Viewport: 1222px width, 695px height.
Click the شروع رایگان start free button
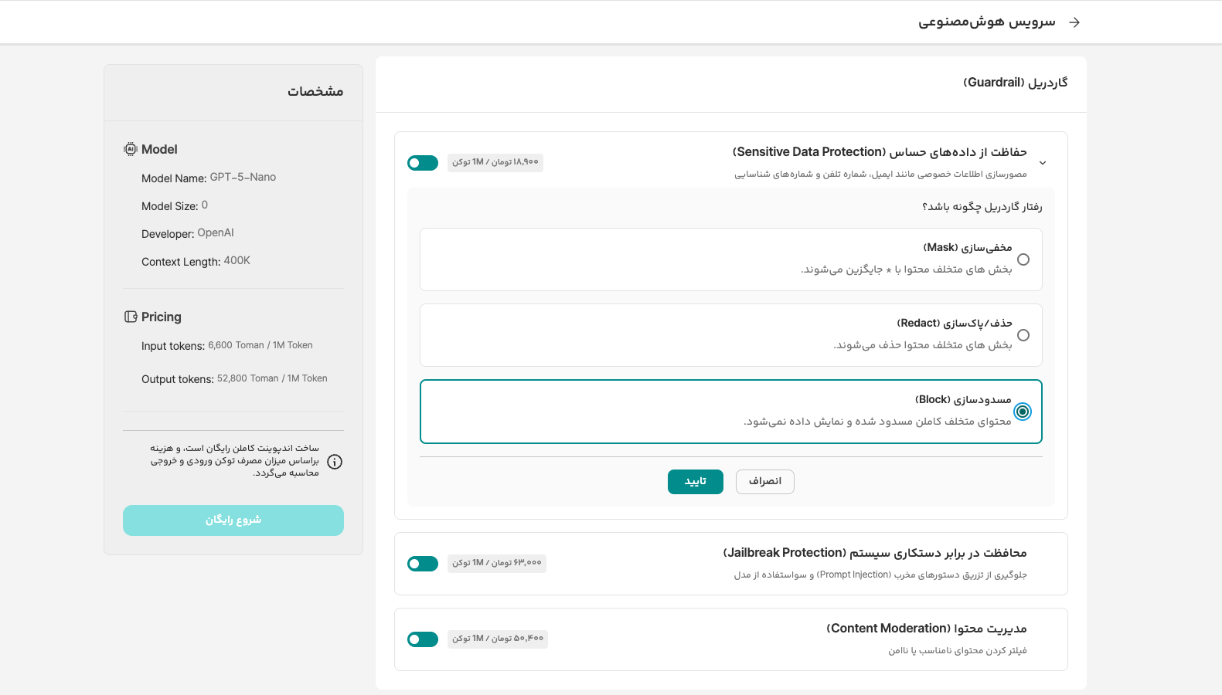233,520
